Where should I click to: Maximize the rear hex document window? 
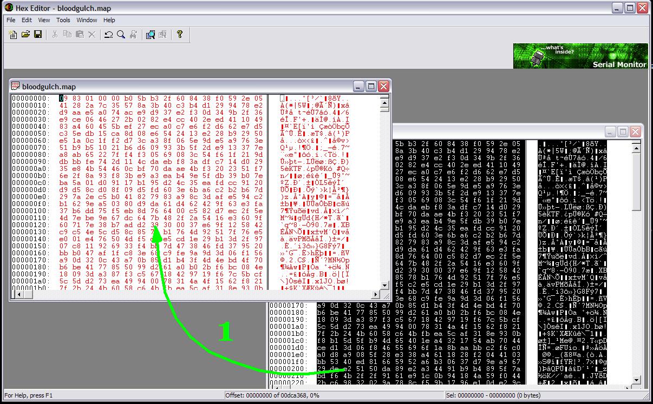(623, 131)
